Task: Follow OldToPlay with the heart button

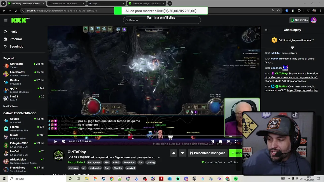Action: click(x=183, y=153)
